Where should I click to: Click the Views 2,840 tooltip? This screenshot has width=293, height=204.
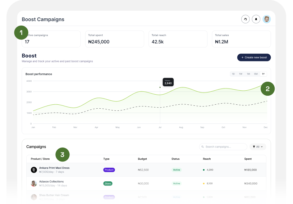click(x=168, y=82)
